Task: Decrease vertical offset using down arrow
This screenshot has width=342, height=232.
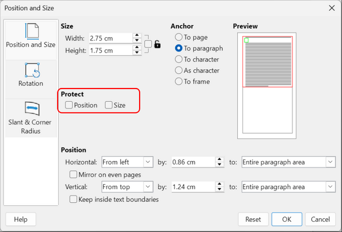Action: pos(219,189)
